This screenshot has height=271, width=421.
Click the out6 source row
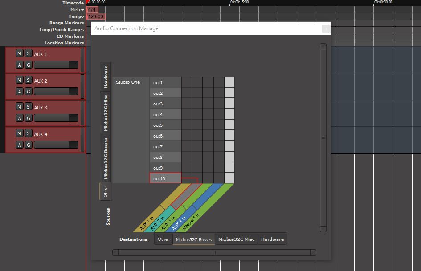click(165, 136)
